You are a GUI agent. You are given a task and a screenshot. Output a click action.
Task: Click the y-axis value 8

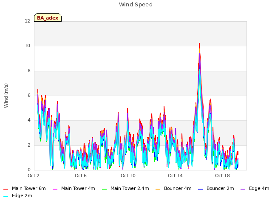tap(29, 71)
